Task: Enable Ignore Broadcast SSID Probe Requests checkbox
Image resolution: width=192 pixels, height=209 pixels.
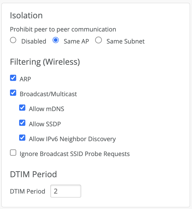Action: 13,153
